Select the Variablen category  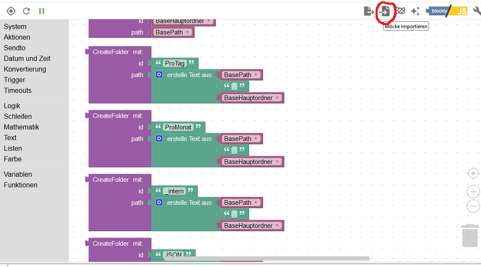coord(18,174)
